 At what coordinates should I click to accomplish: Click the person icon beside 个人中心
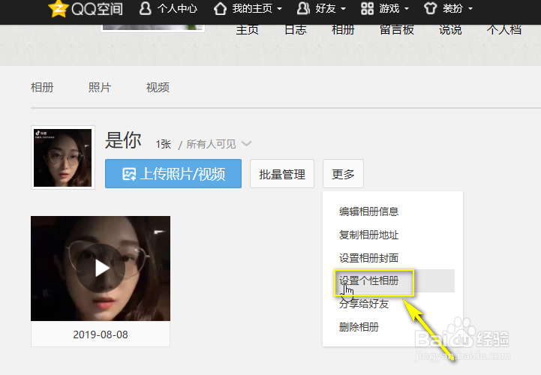146,8
